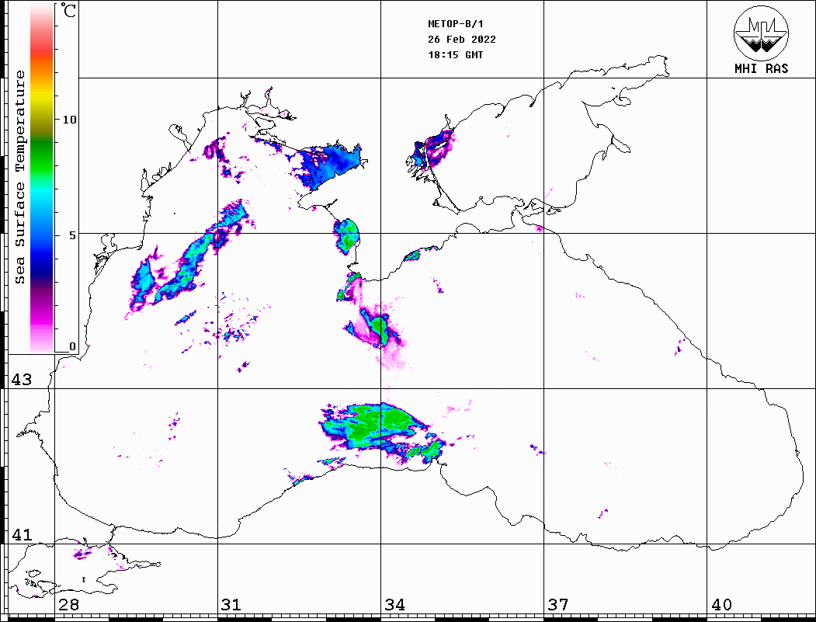The width and height of the screenshot is (816, 622).
Task: Click the "MHI RAS" label
Action: coord(762,68)
